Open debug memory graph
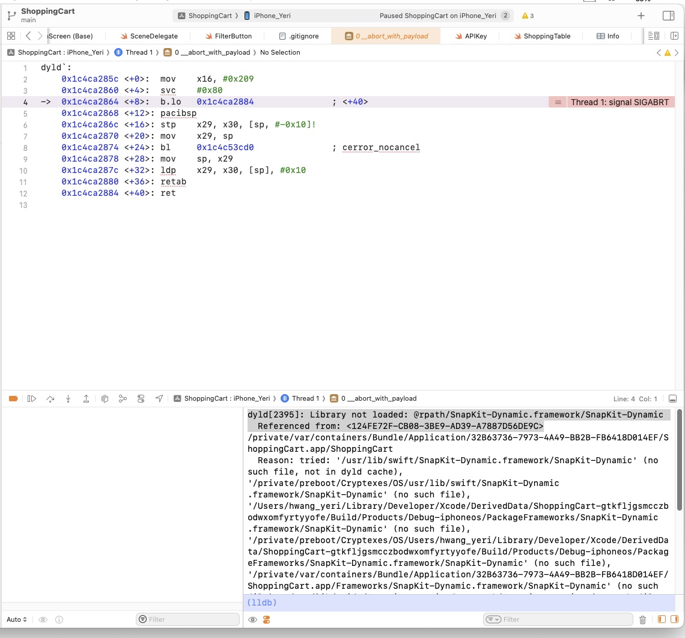The height and width of the screenshot is (638, 685). pyautogui.click(x=123, y=398)
